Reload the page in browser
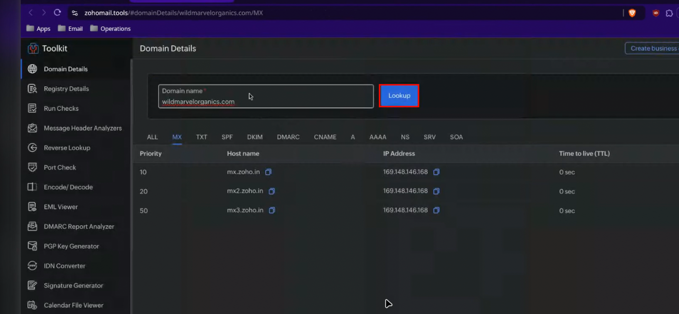 [57, 13]
